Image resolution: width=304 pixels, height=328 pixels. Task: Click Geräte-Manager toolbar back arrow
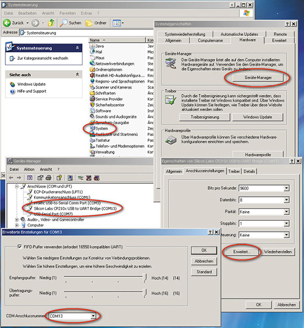(x=11, y=178)
